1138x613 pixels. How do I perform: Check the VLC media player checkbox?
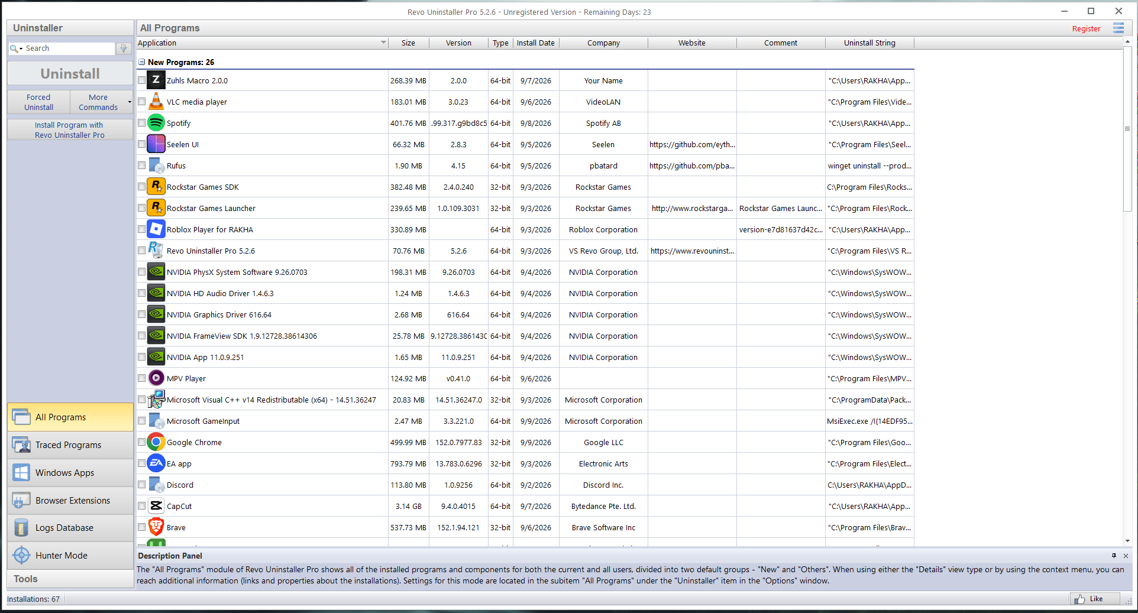[x=142, y=102]
